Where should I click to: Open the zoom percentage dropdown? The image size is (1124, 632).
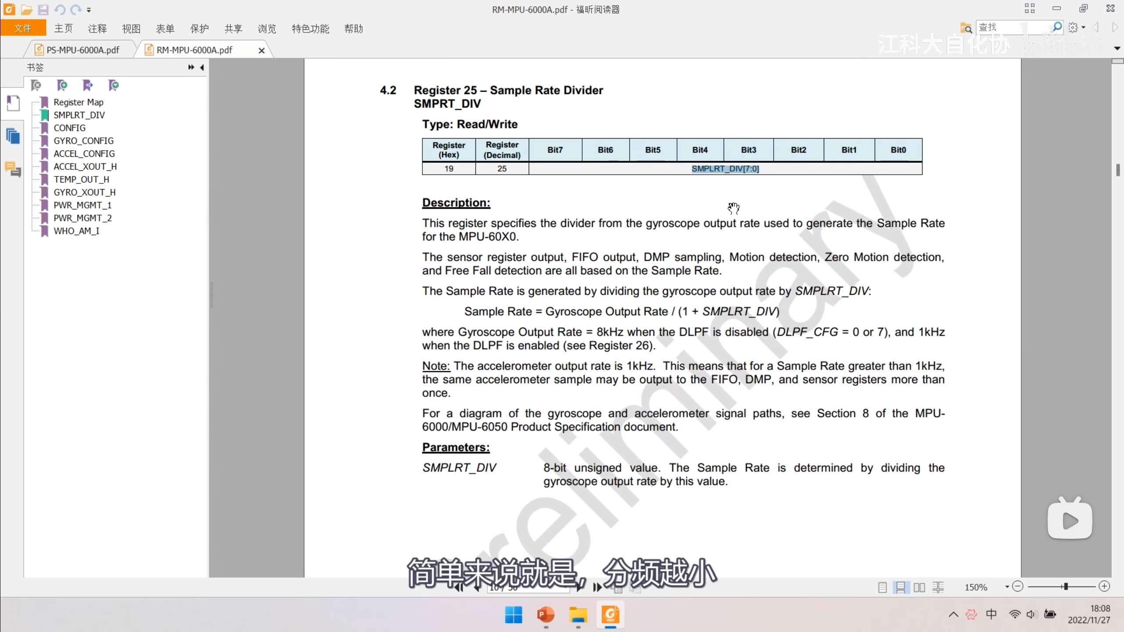tap(1007, 587)
